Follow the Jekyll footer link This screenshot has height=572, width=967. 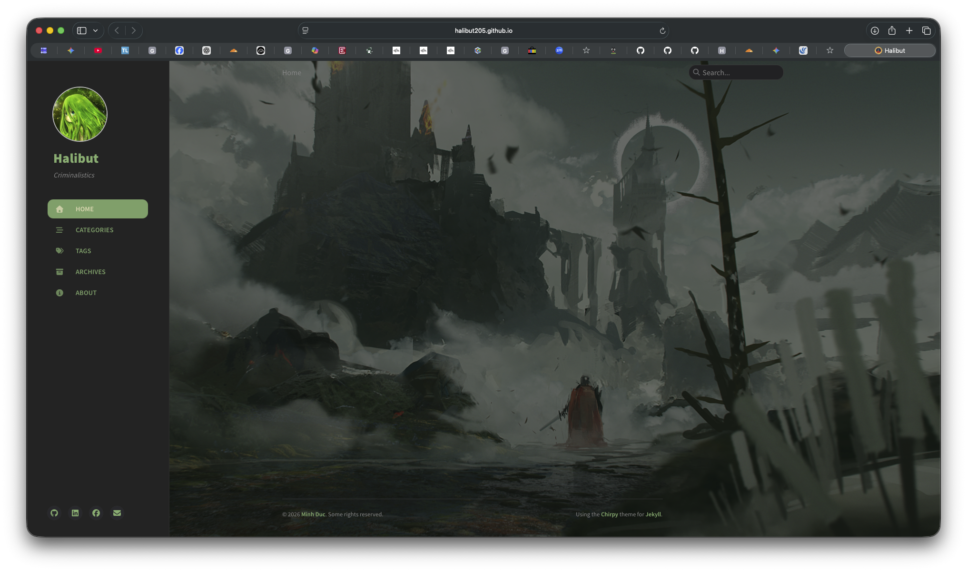click(x=653, y=514)
